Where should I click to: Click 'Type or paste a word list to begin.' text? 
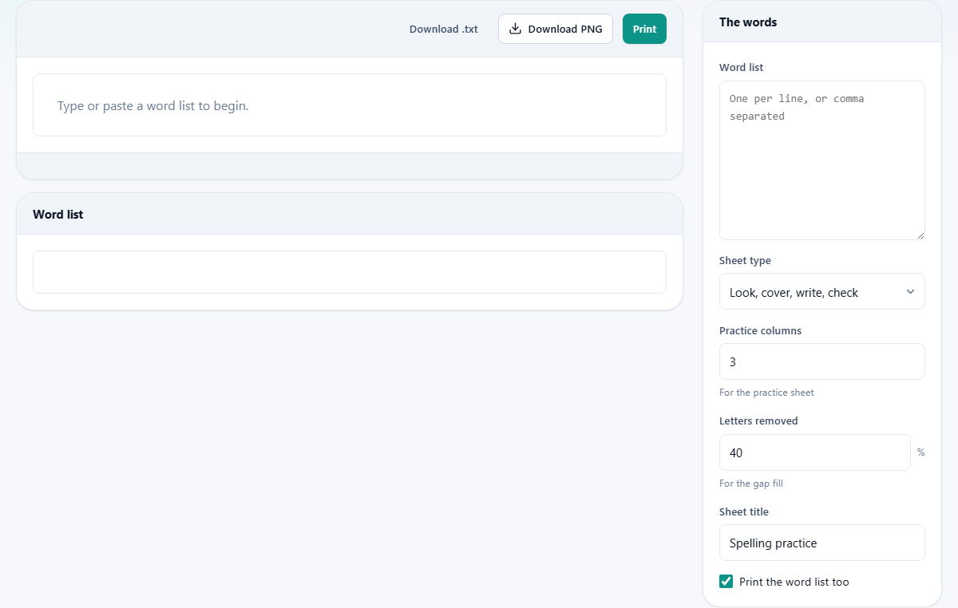click(x=153, y=105)
